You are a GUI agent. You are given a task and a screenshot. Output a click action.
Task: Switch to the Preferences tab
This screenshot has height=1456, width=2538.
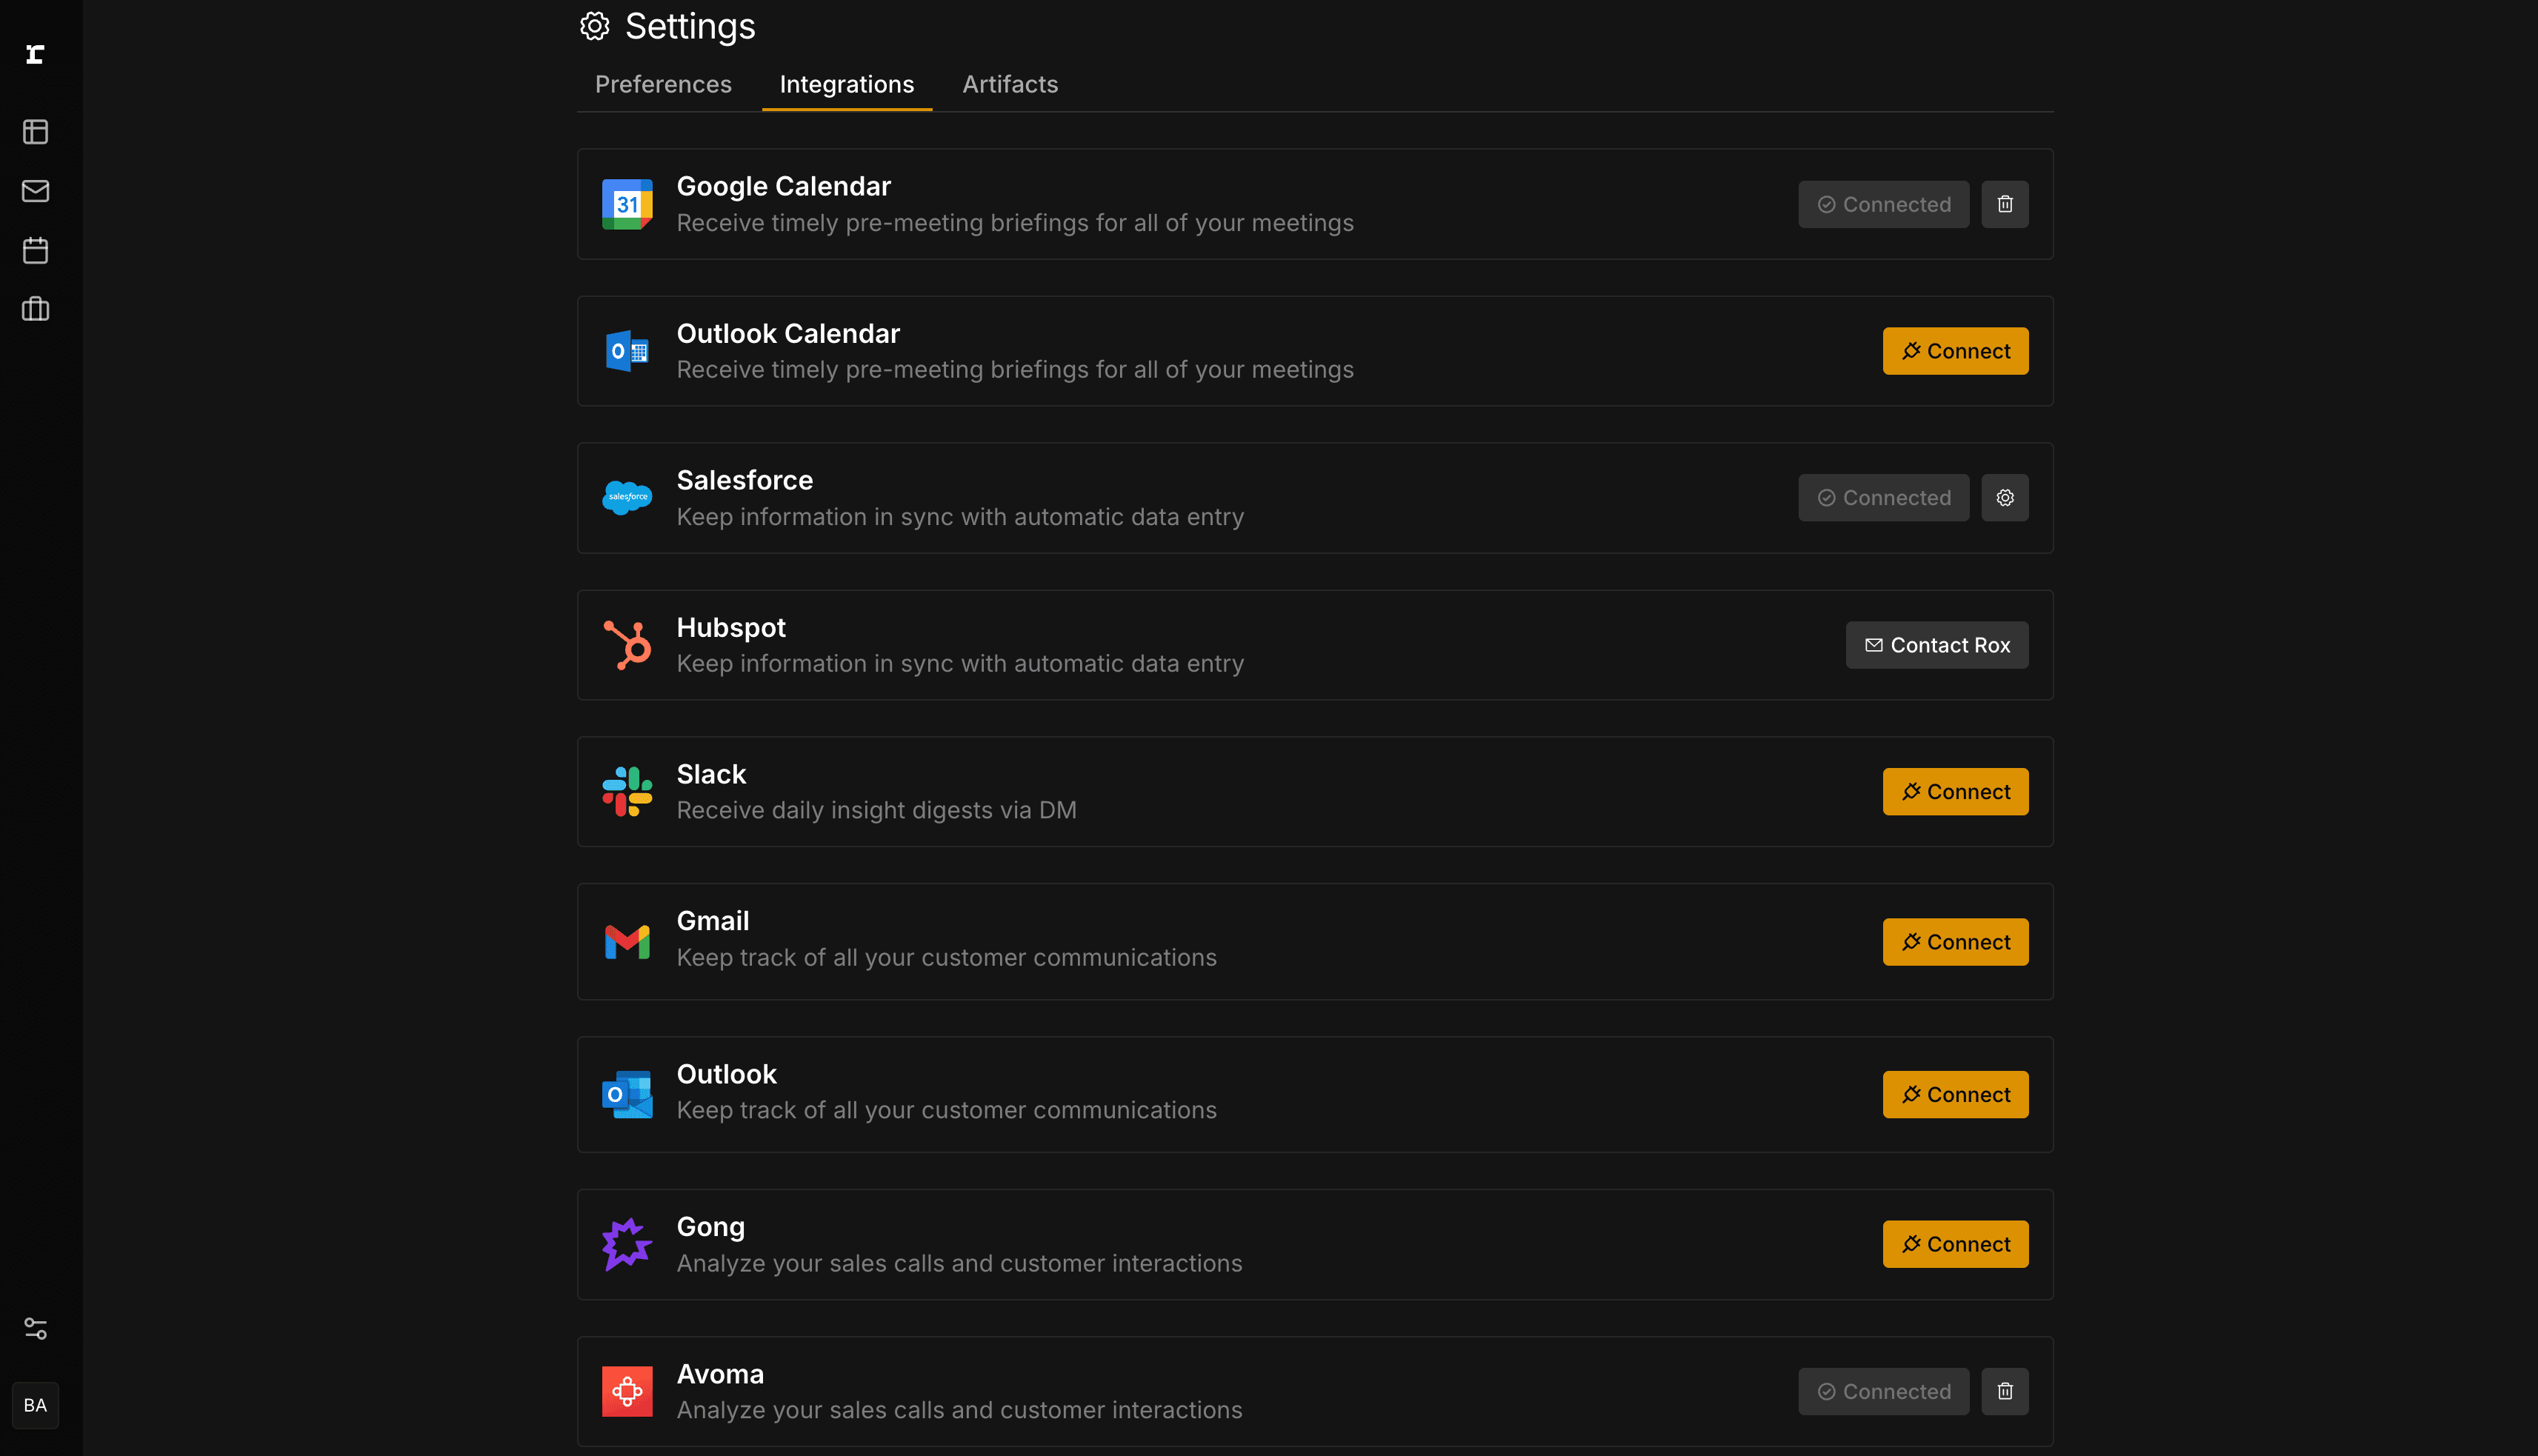pos(663,85)
